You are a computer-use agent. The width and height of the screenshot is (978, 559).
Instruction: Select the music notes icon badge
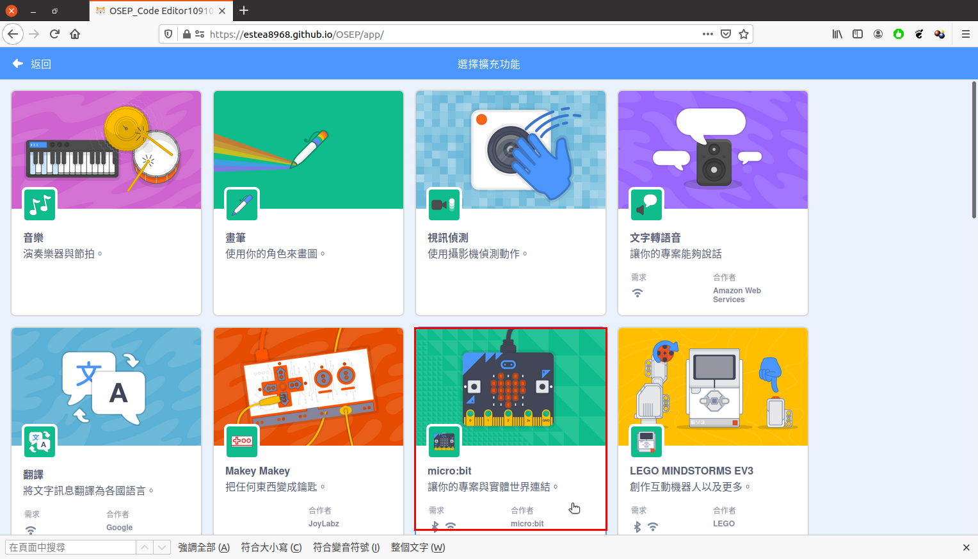pos(40,204)
